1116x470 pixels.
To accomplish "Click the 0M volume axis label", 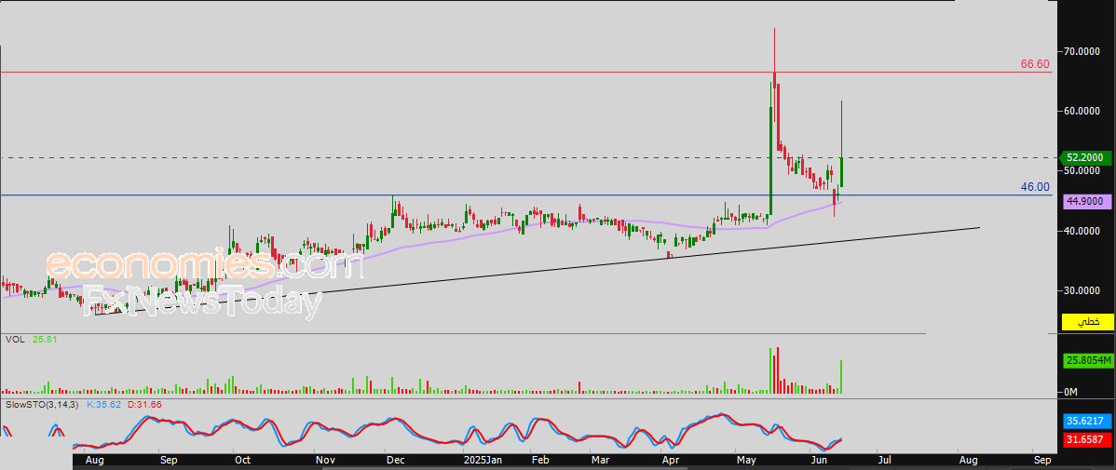I will (1072, 392).
